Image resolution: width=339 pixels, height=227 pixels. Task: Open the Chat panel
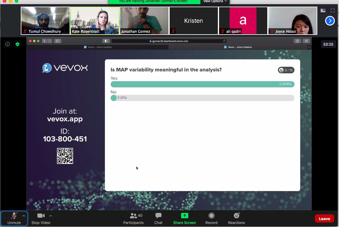158,218
